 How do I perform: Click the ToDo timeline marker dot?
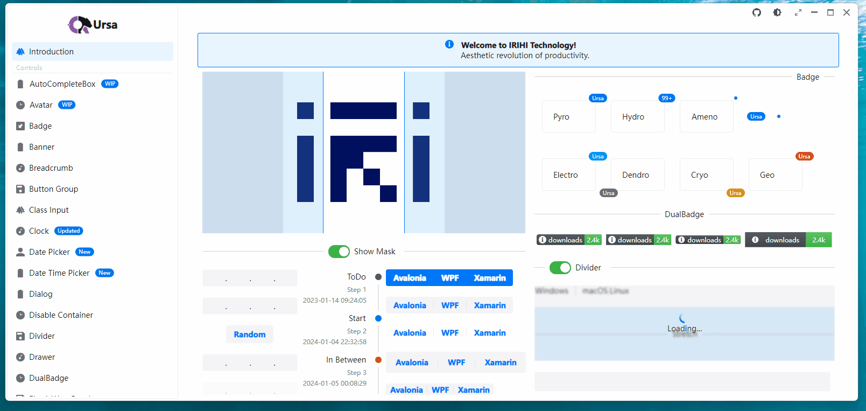pos(378,277)
